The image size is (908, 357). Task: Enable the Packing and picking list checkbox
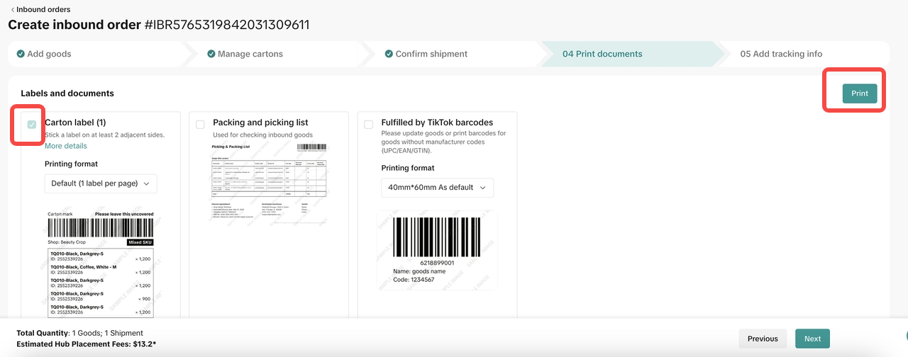[x=200, y=125]
